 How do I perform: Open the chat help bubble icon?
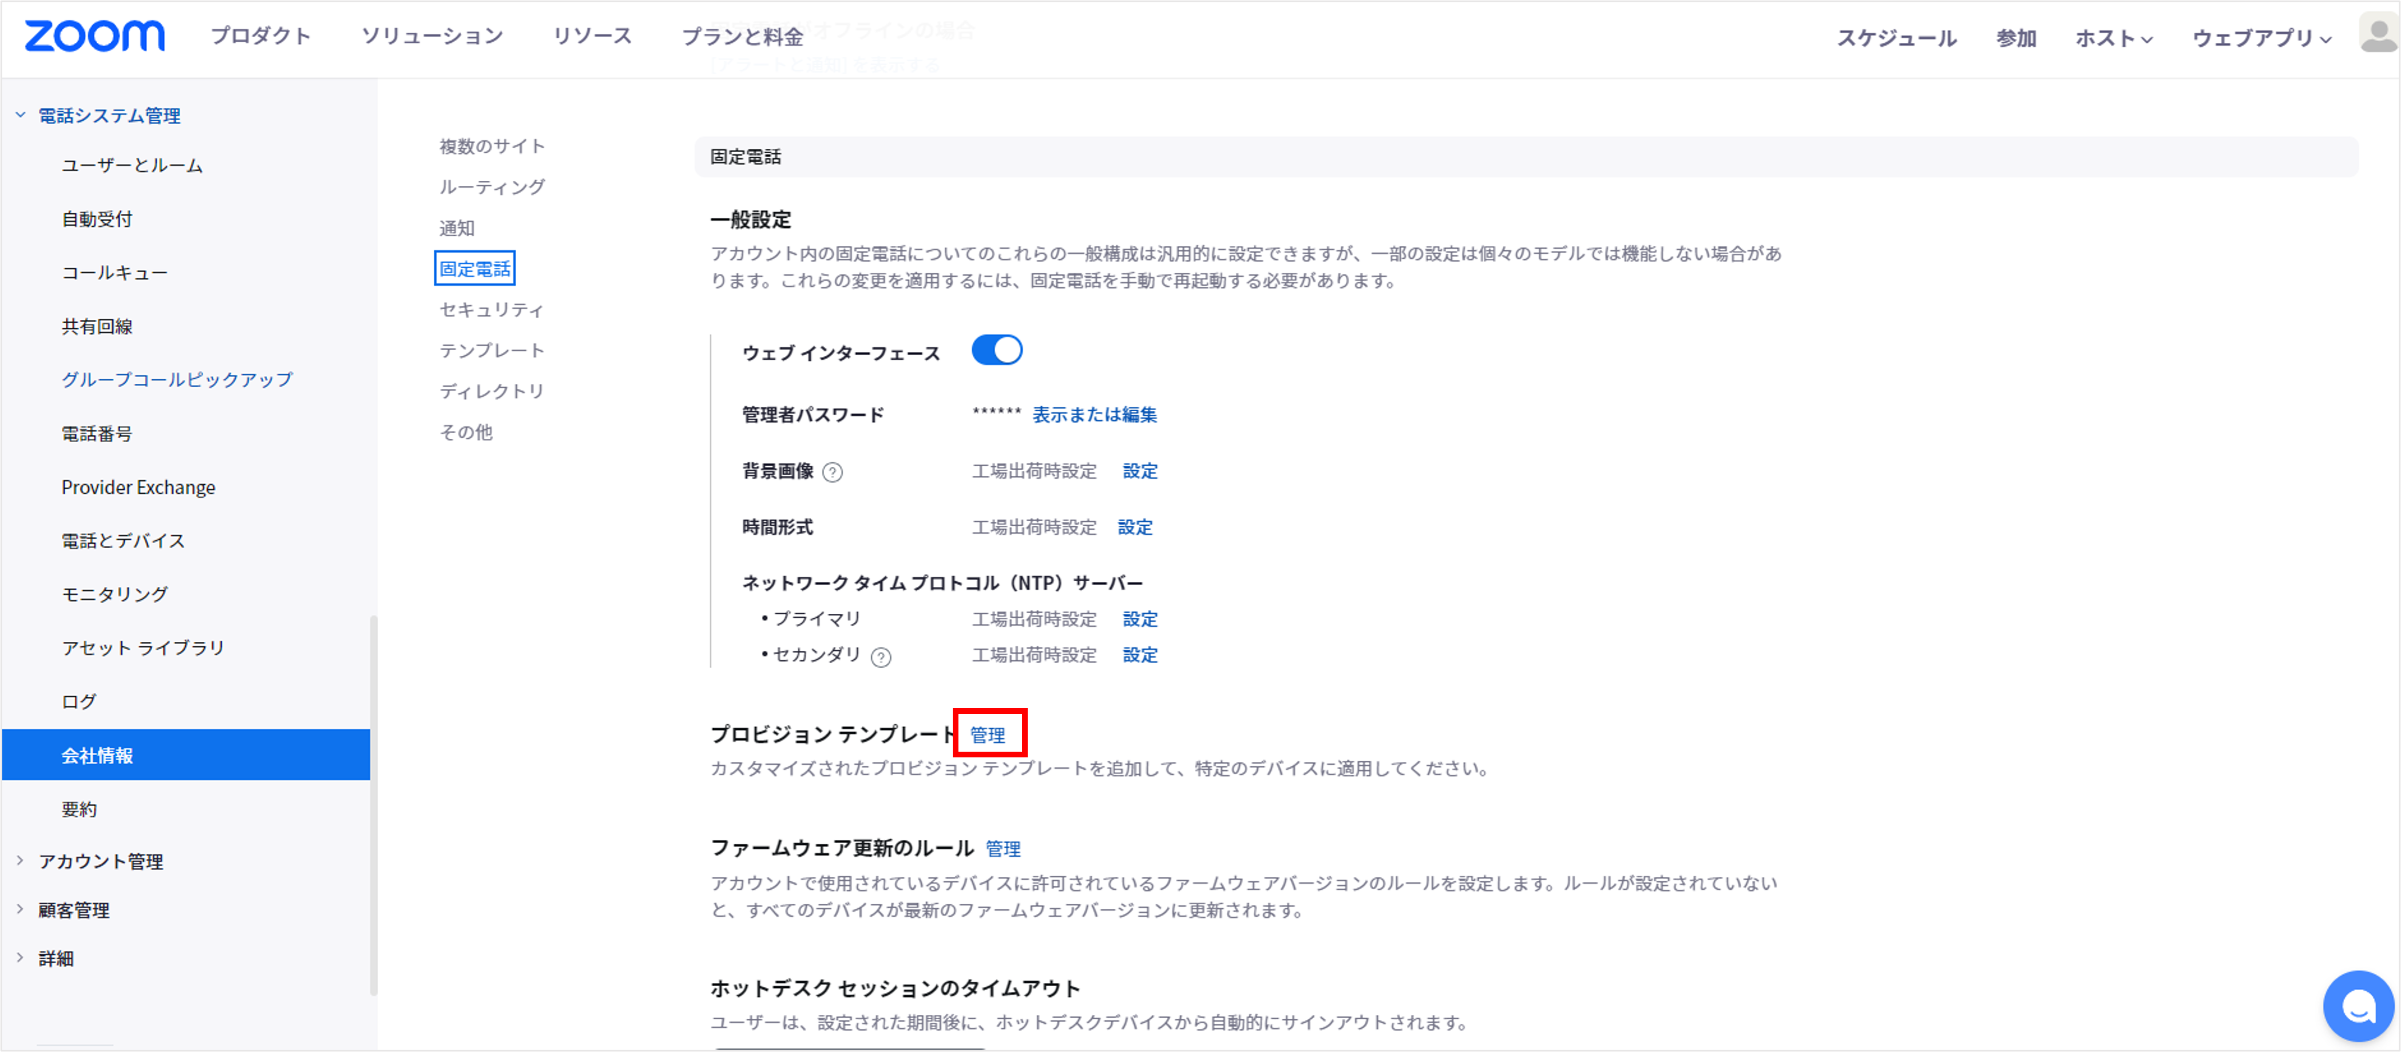click(2358, 1006)
